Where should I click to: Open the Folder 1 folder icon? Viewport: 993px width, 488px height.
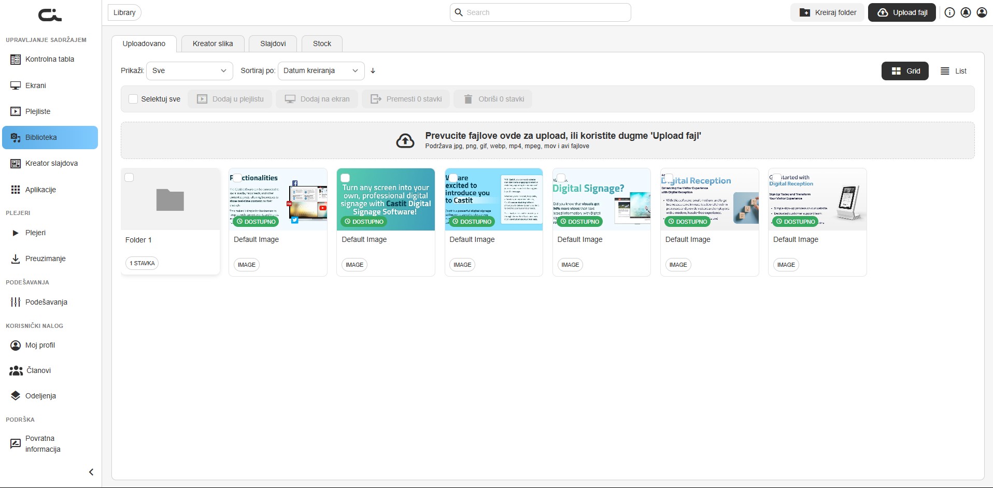tap(170, 200)
